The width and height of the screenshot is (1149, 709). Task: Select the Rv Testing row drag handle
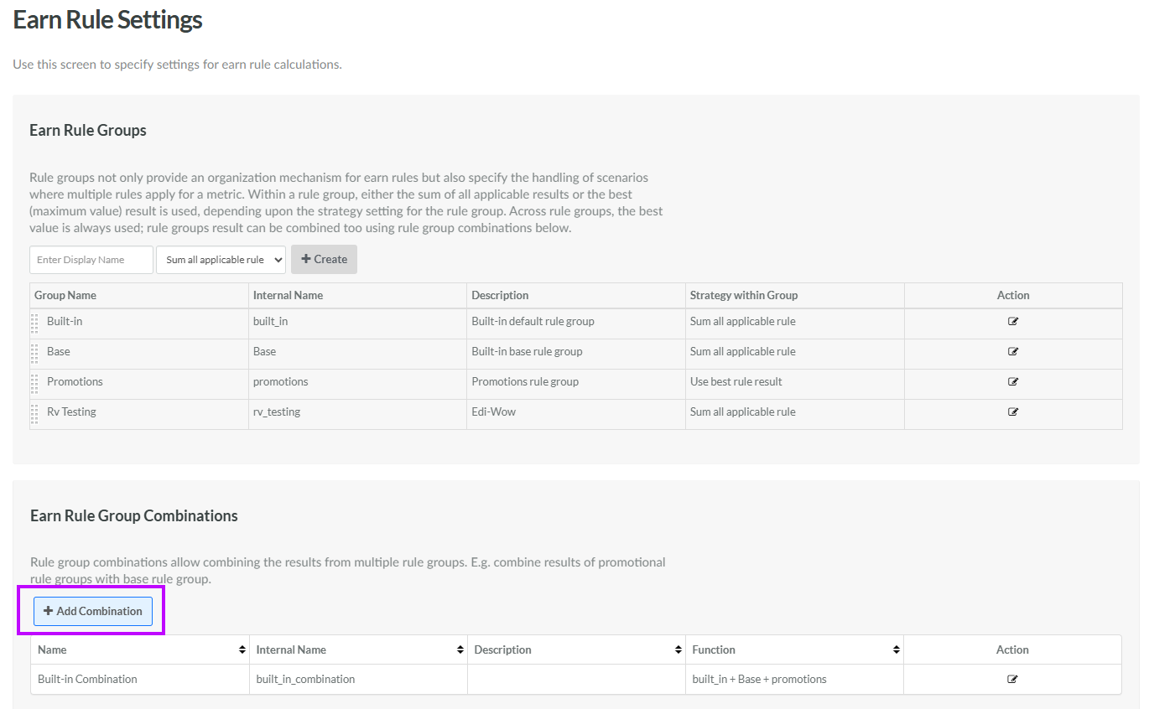(x=34, y=413)
